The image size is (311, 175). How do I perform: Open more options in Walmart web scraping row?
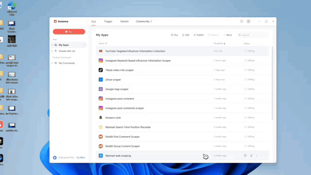[257, 156]
